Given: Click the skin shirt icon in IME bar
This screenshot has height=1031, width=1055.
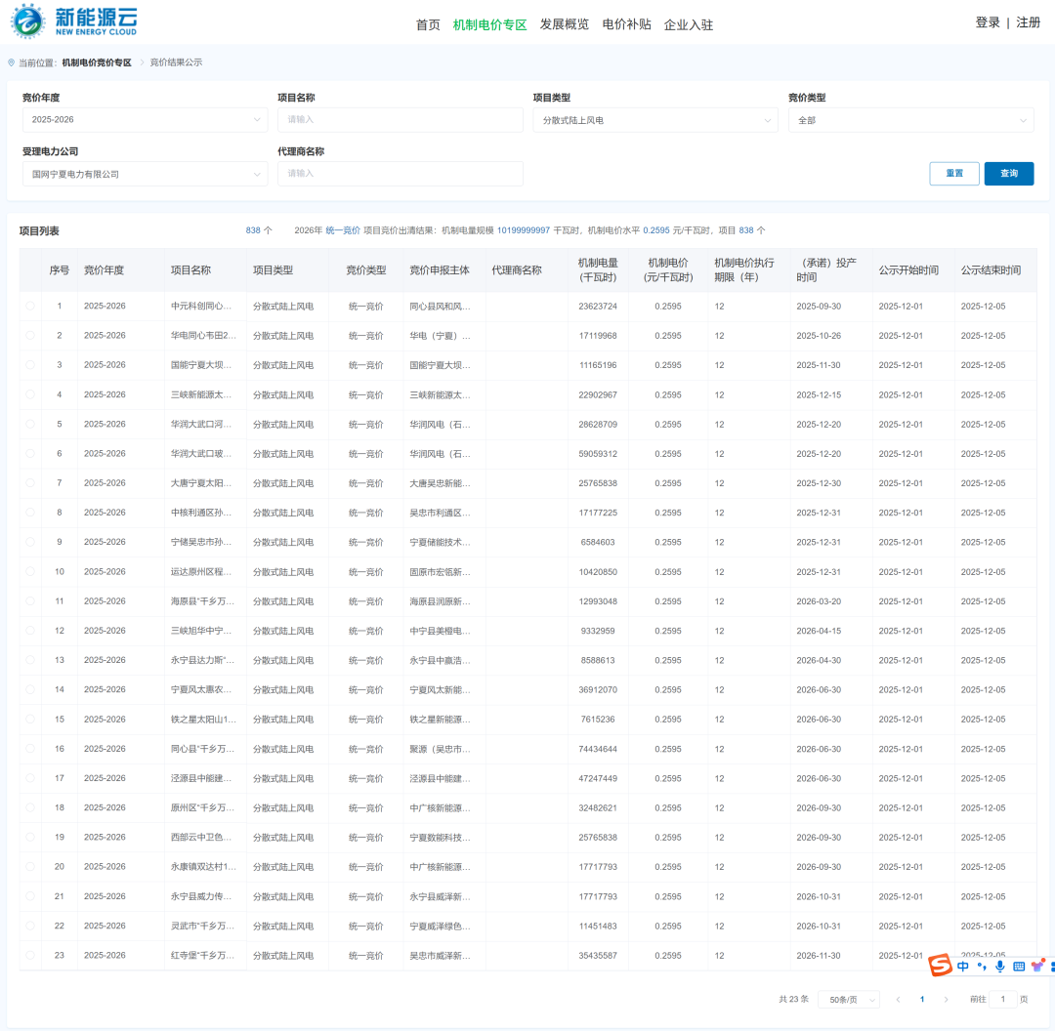Looking at the screenshot, I should pos(1037,967).
